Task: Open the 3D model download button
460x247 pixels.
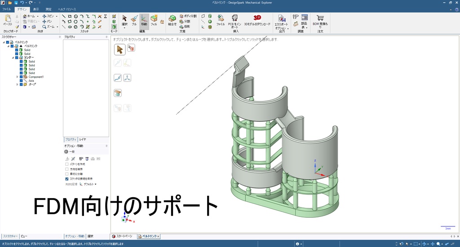Action: pos(257,20)
